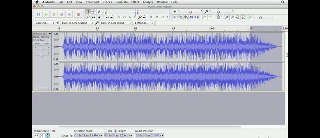This screenshot has height=138, width=320.
Task: Click the horizontal scrollbar thumb
Action: pos(150,126)
